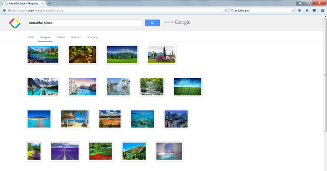Click the browser search box with 'beautiful plac'
Screen dimensions: 327x171
point(263,10)
